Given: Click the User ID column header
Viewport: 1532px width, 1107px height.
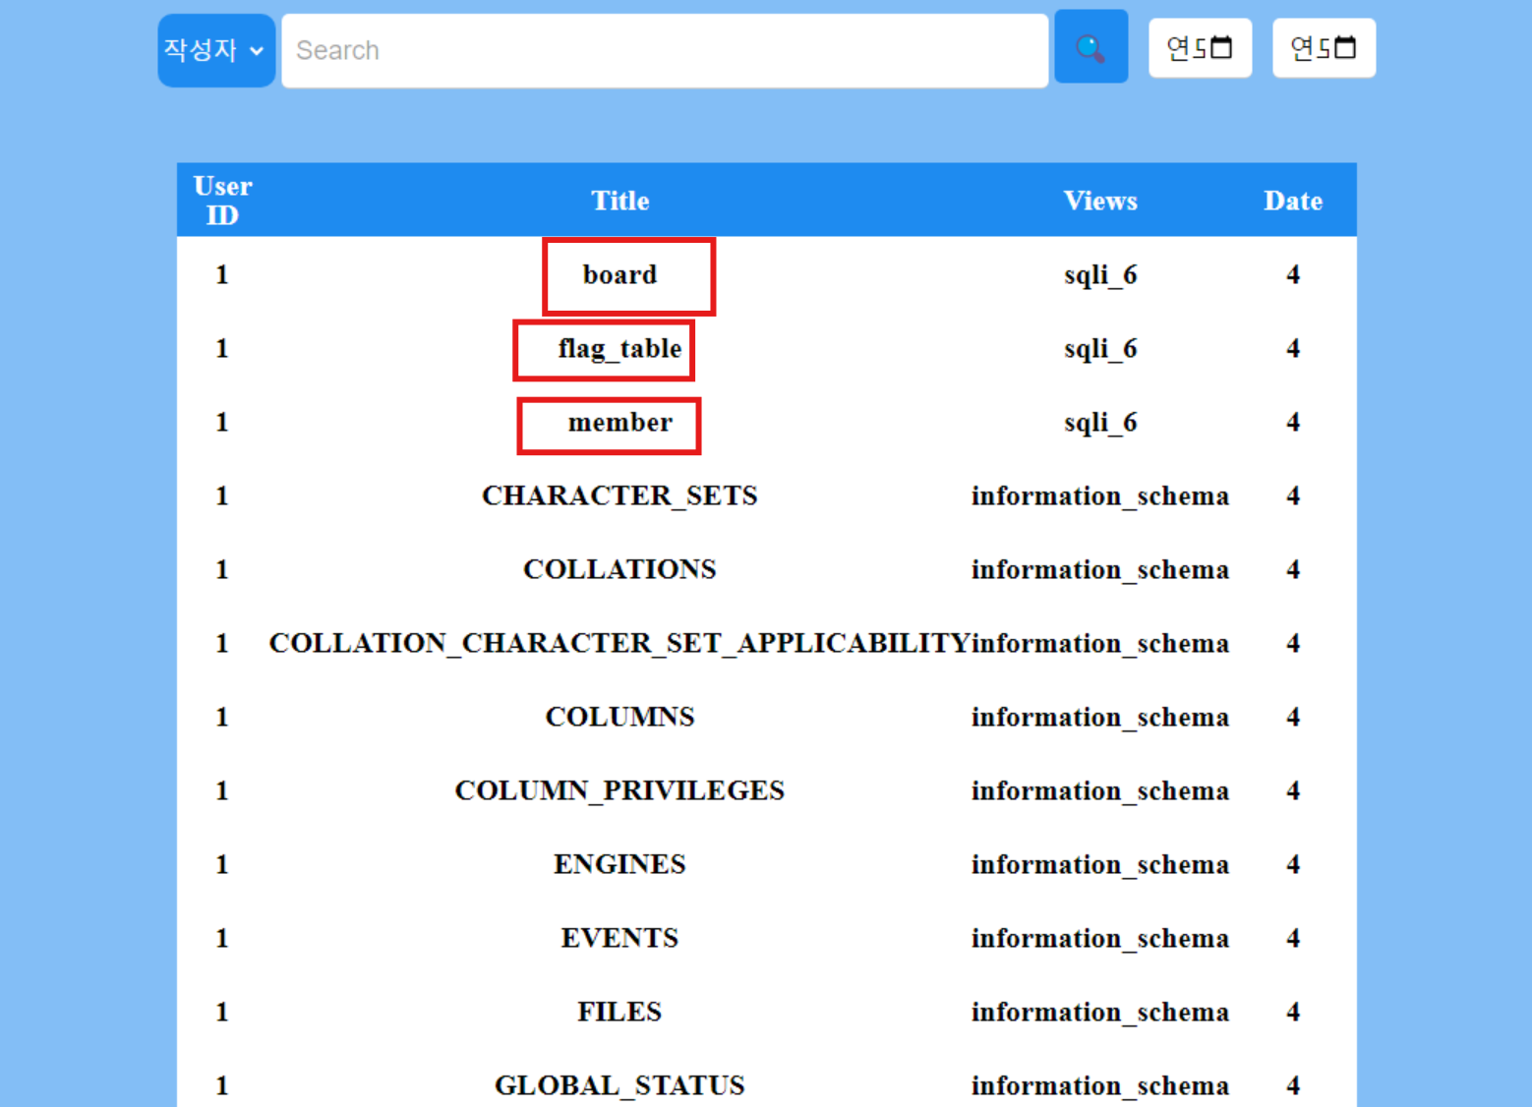Looking at the screenshot, I should [222, 201].
